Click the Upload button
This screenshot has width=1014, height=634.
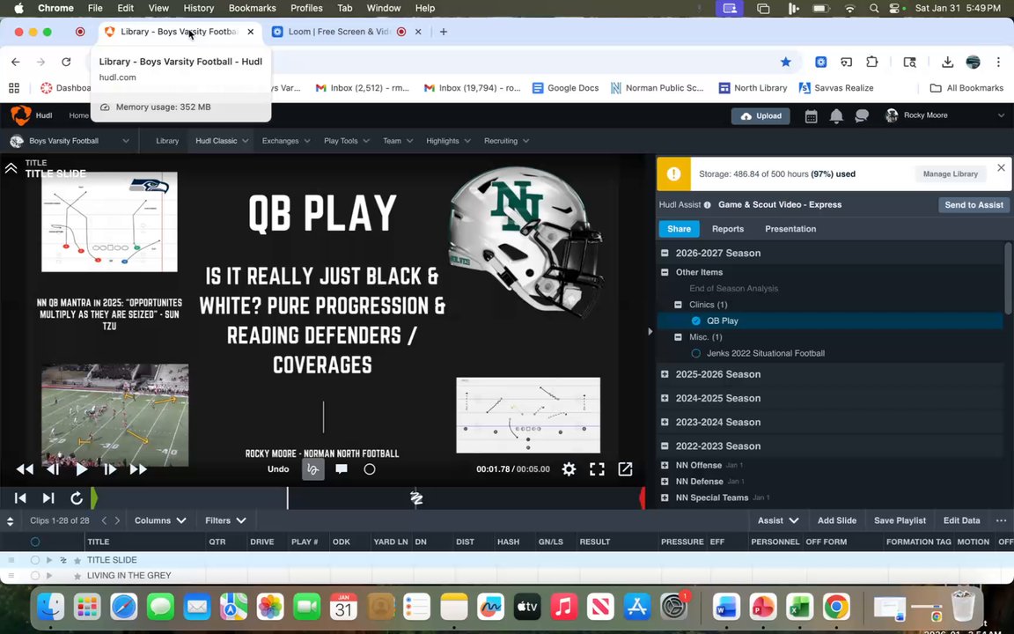[760, 116]
